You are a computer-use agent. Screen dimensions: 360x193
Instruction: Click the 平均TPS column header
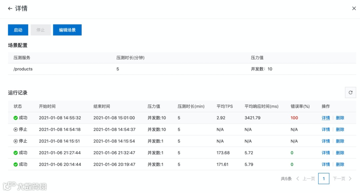(225, 106)
